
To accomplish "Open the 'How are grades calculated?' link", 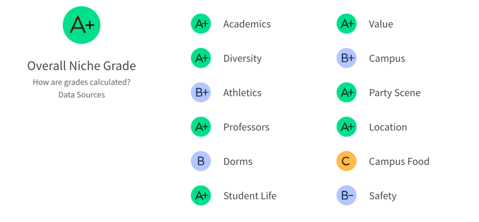I will 82,82.
